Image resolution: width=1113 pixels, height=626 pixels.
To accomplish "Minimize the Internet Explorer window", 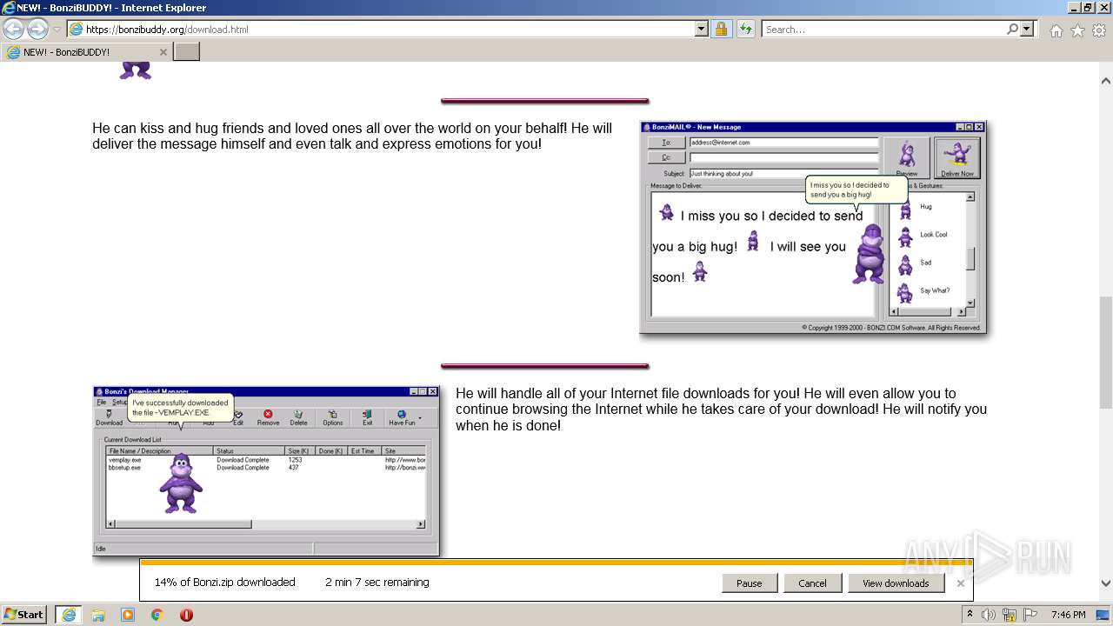I will (x=1073, y=8).
